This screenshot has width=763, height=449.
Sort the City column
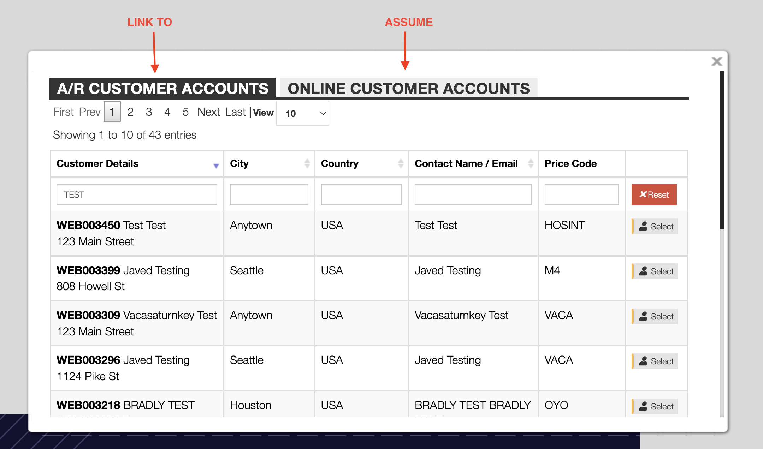point(307,163)
